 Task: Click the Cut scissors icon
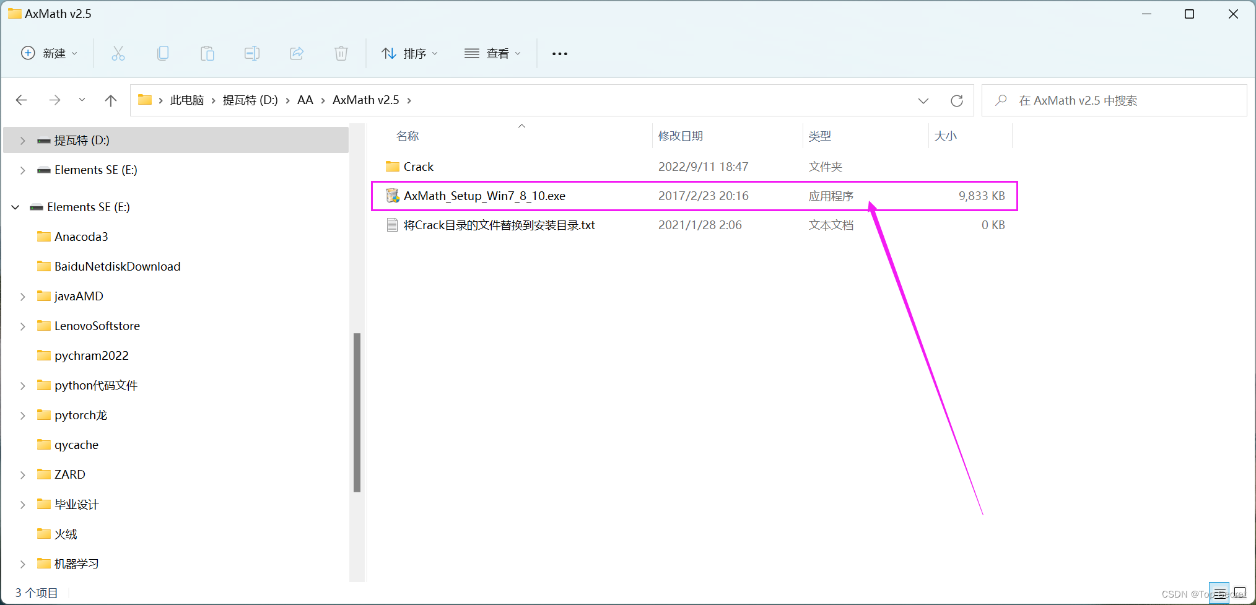[x=118, y=54]
